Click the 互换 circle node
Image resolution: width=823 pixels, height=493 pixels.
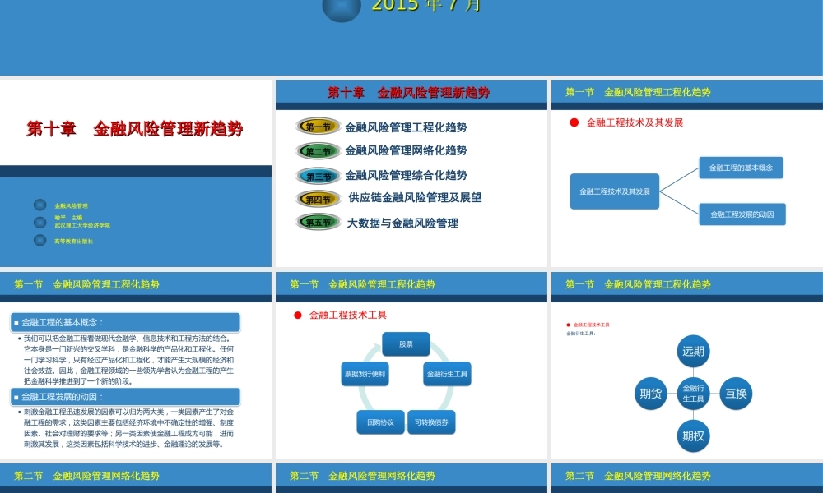736,394
